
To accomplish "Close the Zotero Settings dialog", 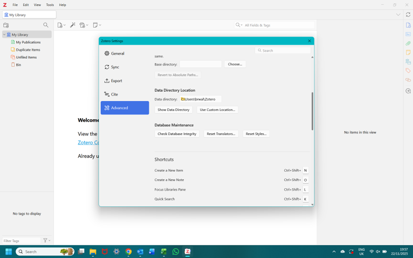I will point(309,41).
